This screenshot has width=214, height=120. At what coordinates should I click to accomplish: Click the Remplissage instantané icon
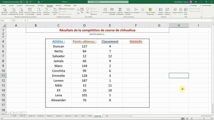pos(112,11)
